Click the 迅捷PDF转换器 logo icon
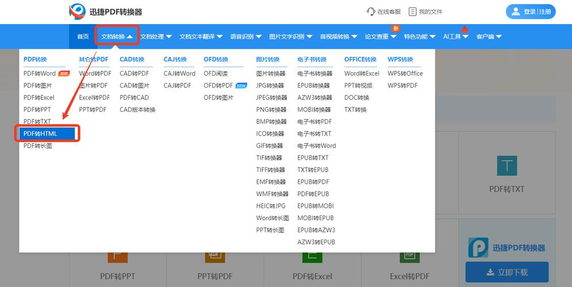Viewport: 572px width, 287px height. 78,11
